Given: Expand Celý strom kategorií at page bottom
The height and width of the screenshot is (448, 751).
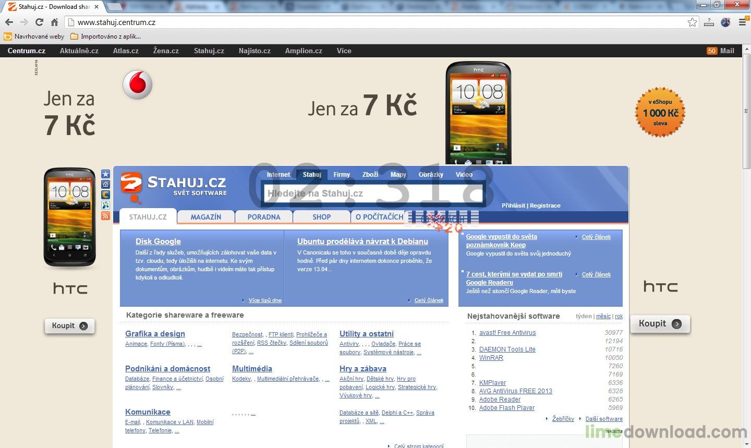Looking at the screenshot, I should coord(418,445).
